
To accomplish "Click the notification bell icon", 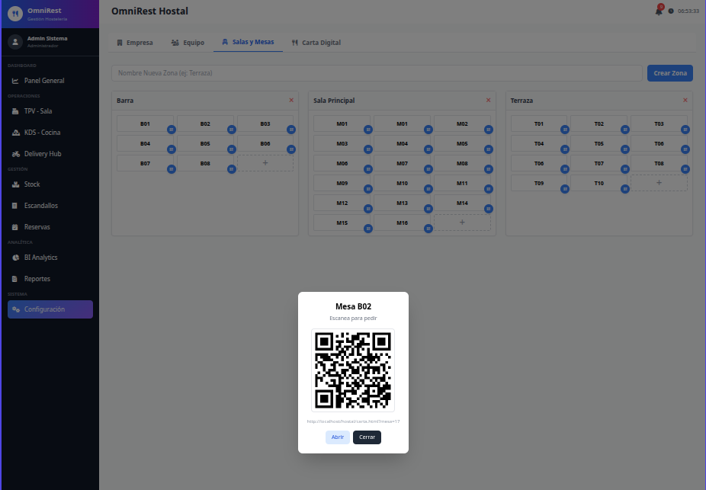I will coord(658,11).
